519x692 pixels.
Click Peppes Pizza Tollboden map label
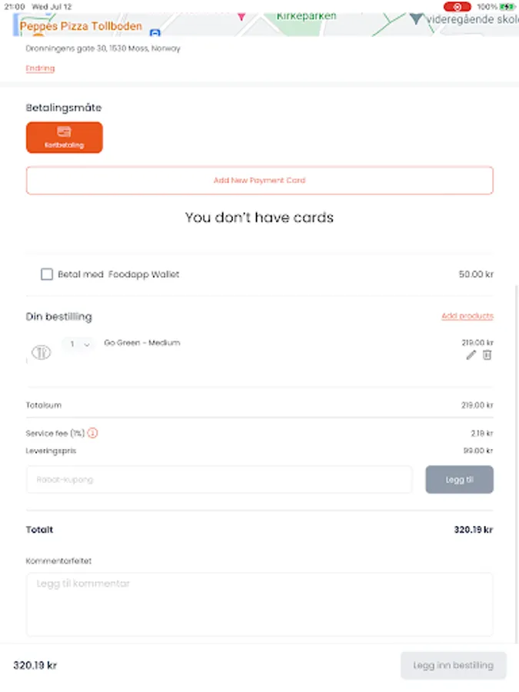pos(81,26)
